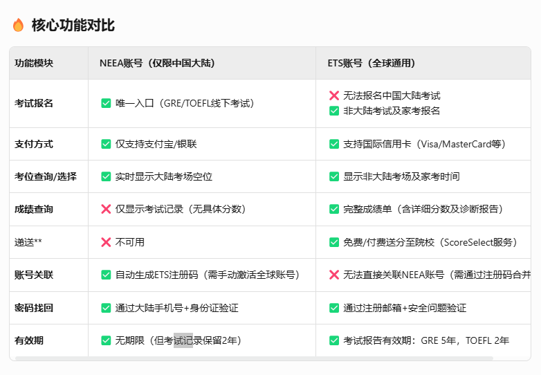This screenshot has width=541, height=375.
Task: Click the flame icon beside 核心功能对比
Action: coord(18,25)
